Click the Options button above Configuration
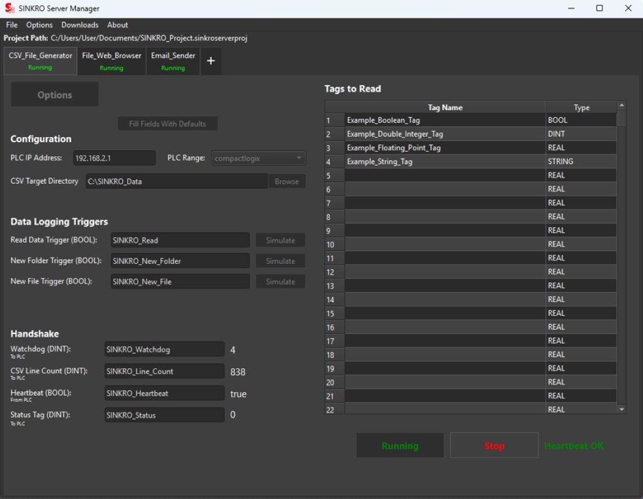The width and height of the screenshot is (643, 499). click(55, 95)
